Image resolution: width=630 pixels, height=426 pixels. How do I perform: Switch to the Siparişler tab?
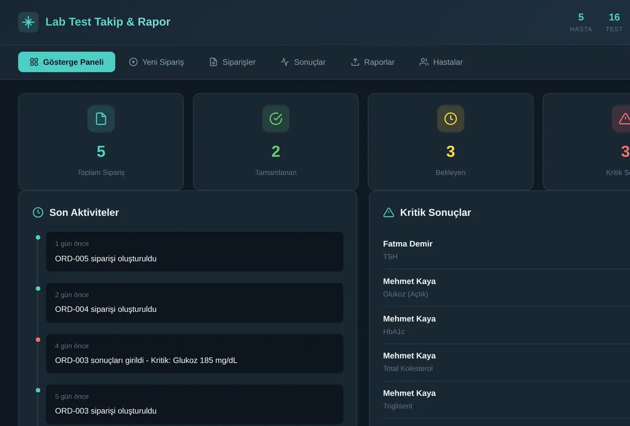[x=232, y=62]
